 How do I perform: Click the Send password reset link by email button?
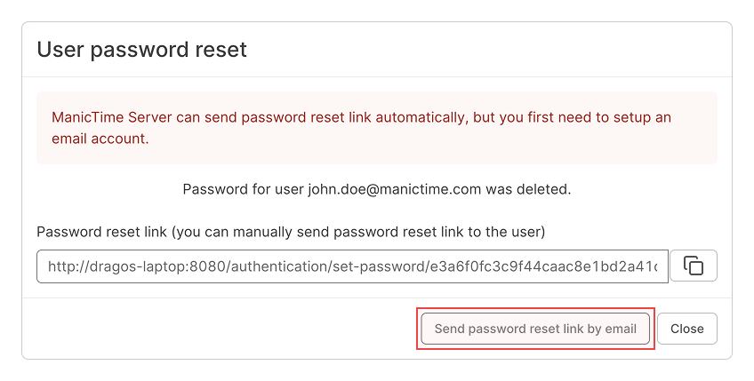pos(535,329)
